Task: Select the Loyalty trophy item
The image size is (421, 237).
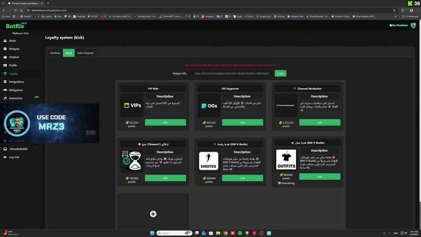Action: pos(13,73)
